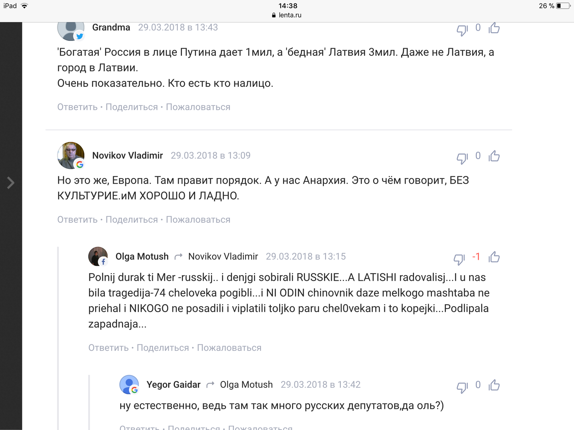Image resolution: width=574 pixels, height=430 pixels.
Task: Reply to Olga Motush via Ответить
Action: click(x=109, y=348)
